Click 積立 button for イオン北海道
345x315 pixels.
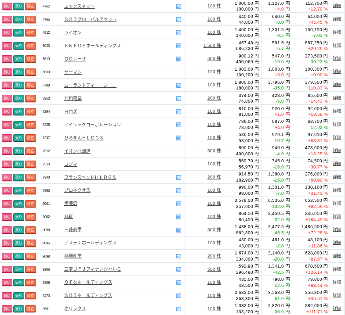pyautogui.click(x=30, y=151)
